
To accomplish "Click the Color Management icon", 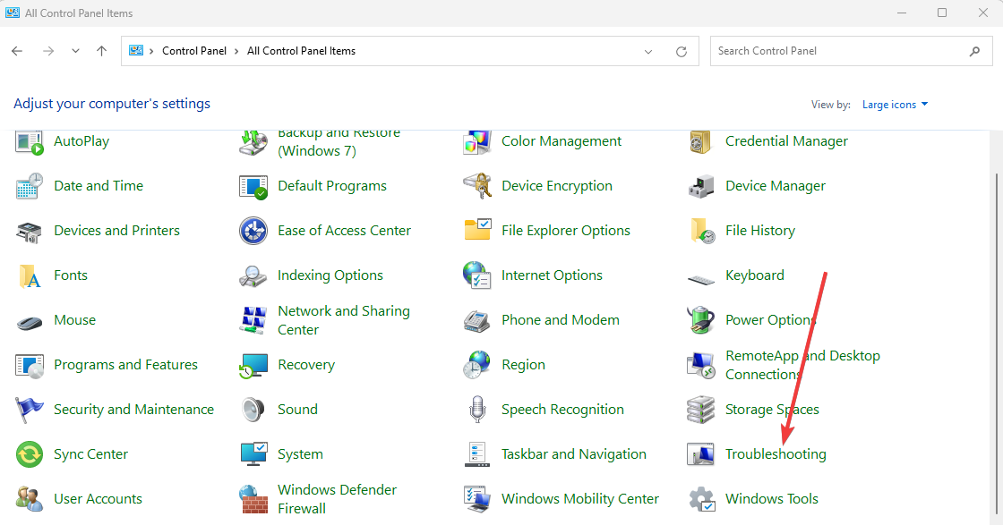I will [477, 142].
